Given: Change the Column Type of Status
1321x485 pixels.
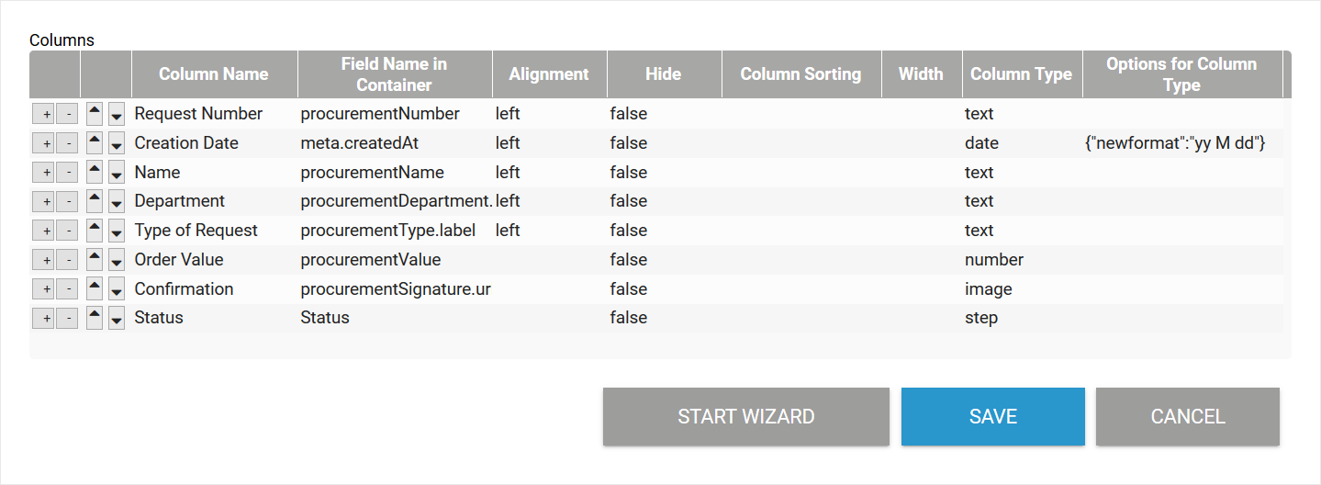Looking at the screenshot, I should (981, 318).
